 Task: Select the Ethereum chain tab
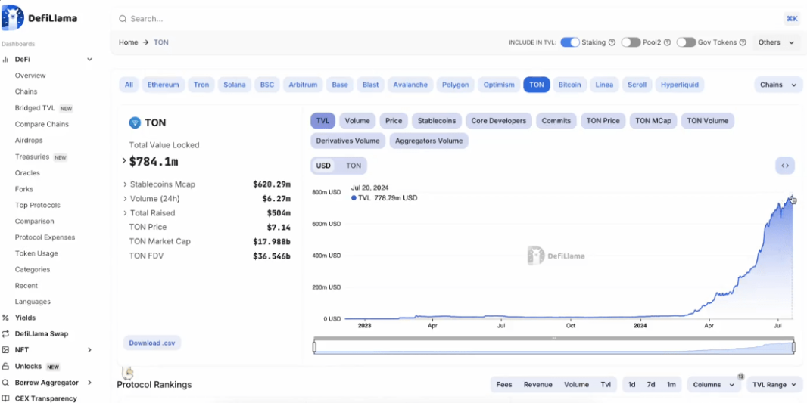[x=164, y=85]
